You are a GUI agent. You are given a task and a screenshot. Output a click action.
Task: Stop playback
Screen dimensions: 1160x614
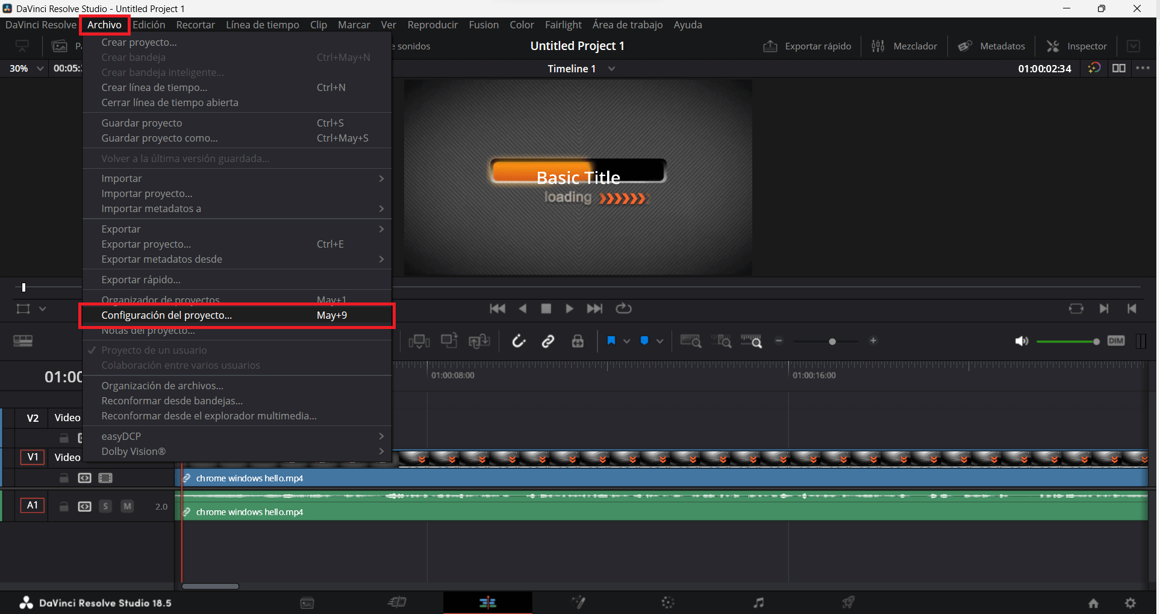pyautogui.click(x=546, y=309)
